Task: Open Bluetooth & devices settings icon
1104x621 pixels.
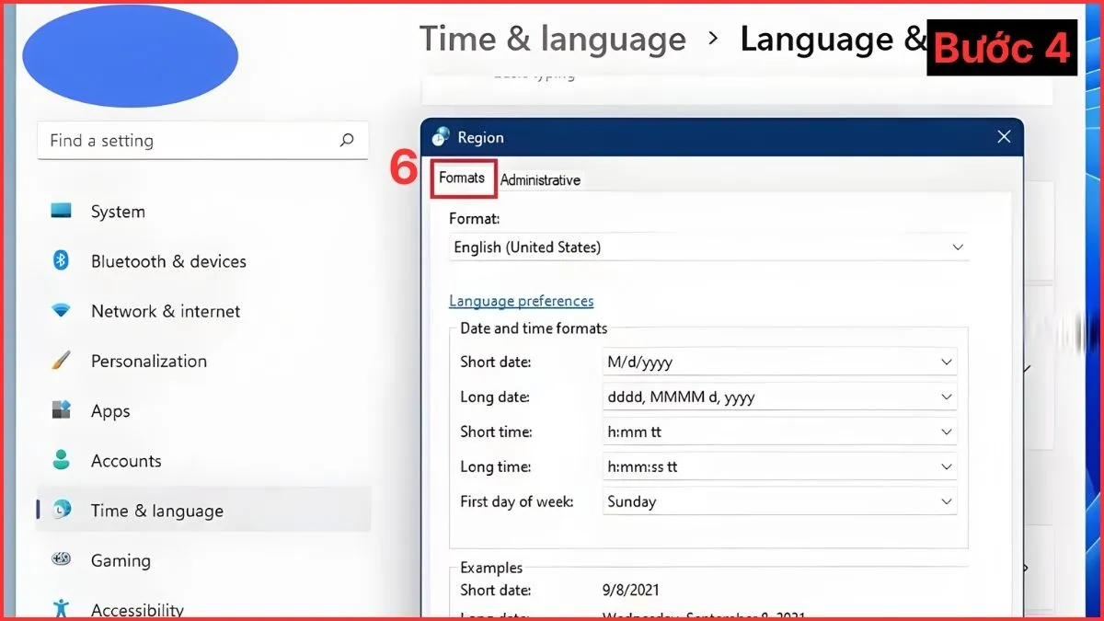Action: pyautogui.click(x=61, y=261)
